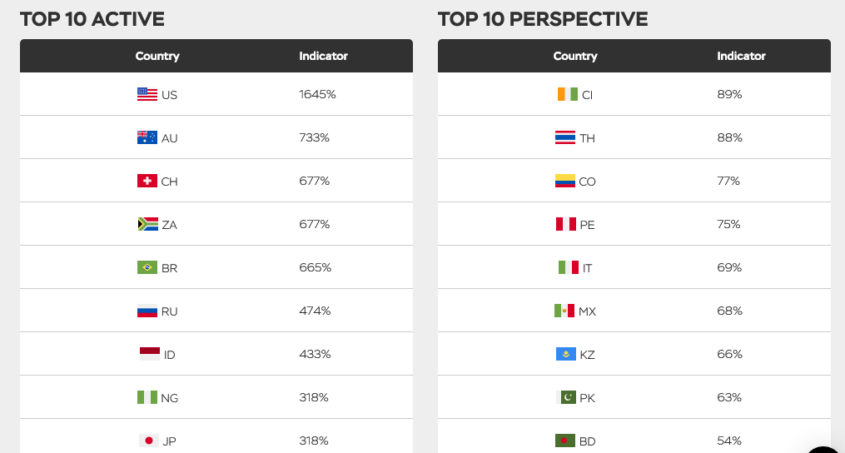The image size is (845, 453).
Task: Click the United States flag icon
Action: pyautogui.click(x=147, y=95)
